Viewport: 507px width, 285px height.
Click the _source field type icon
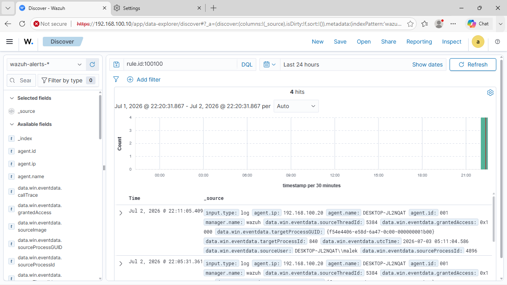11,111
